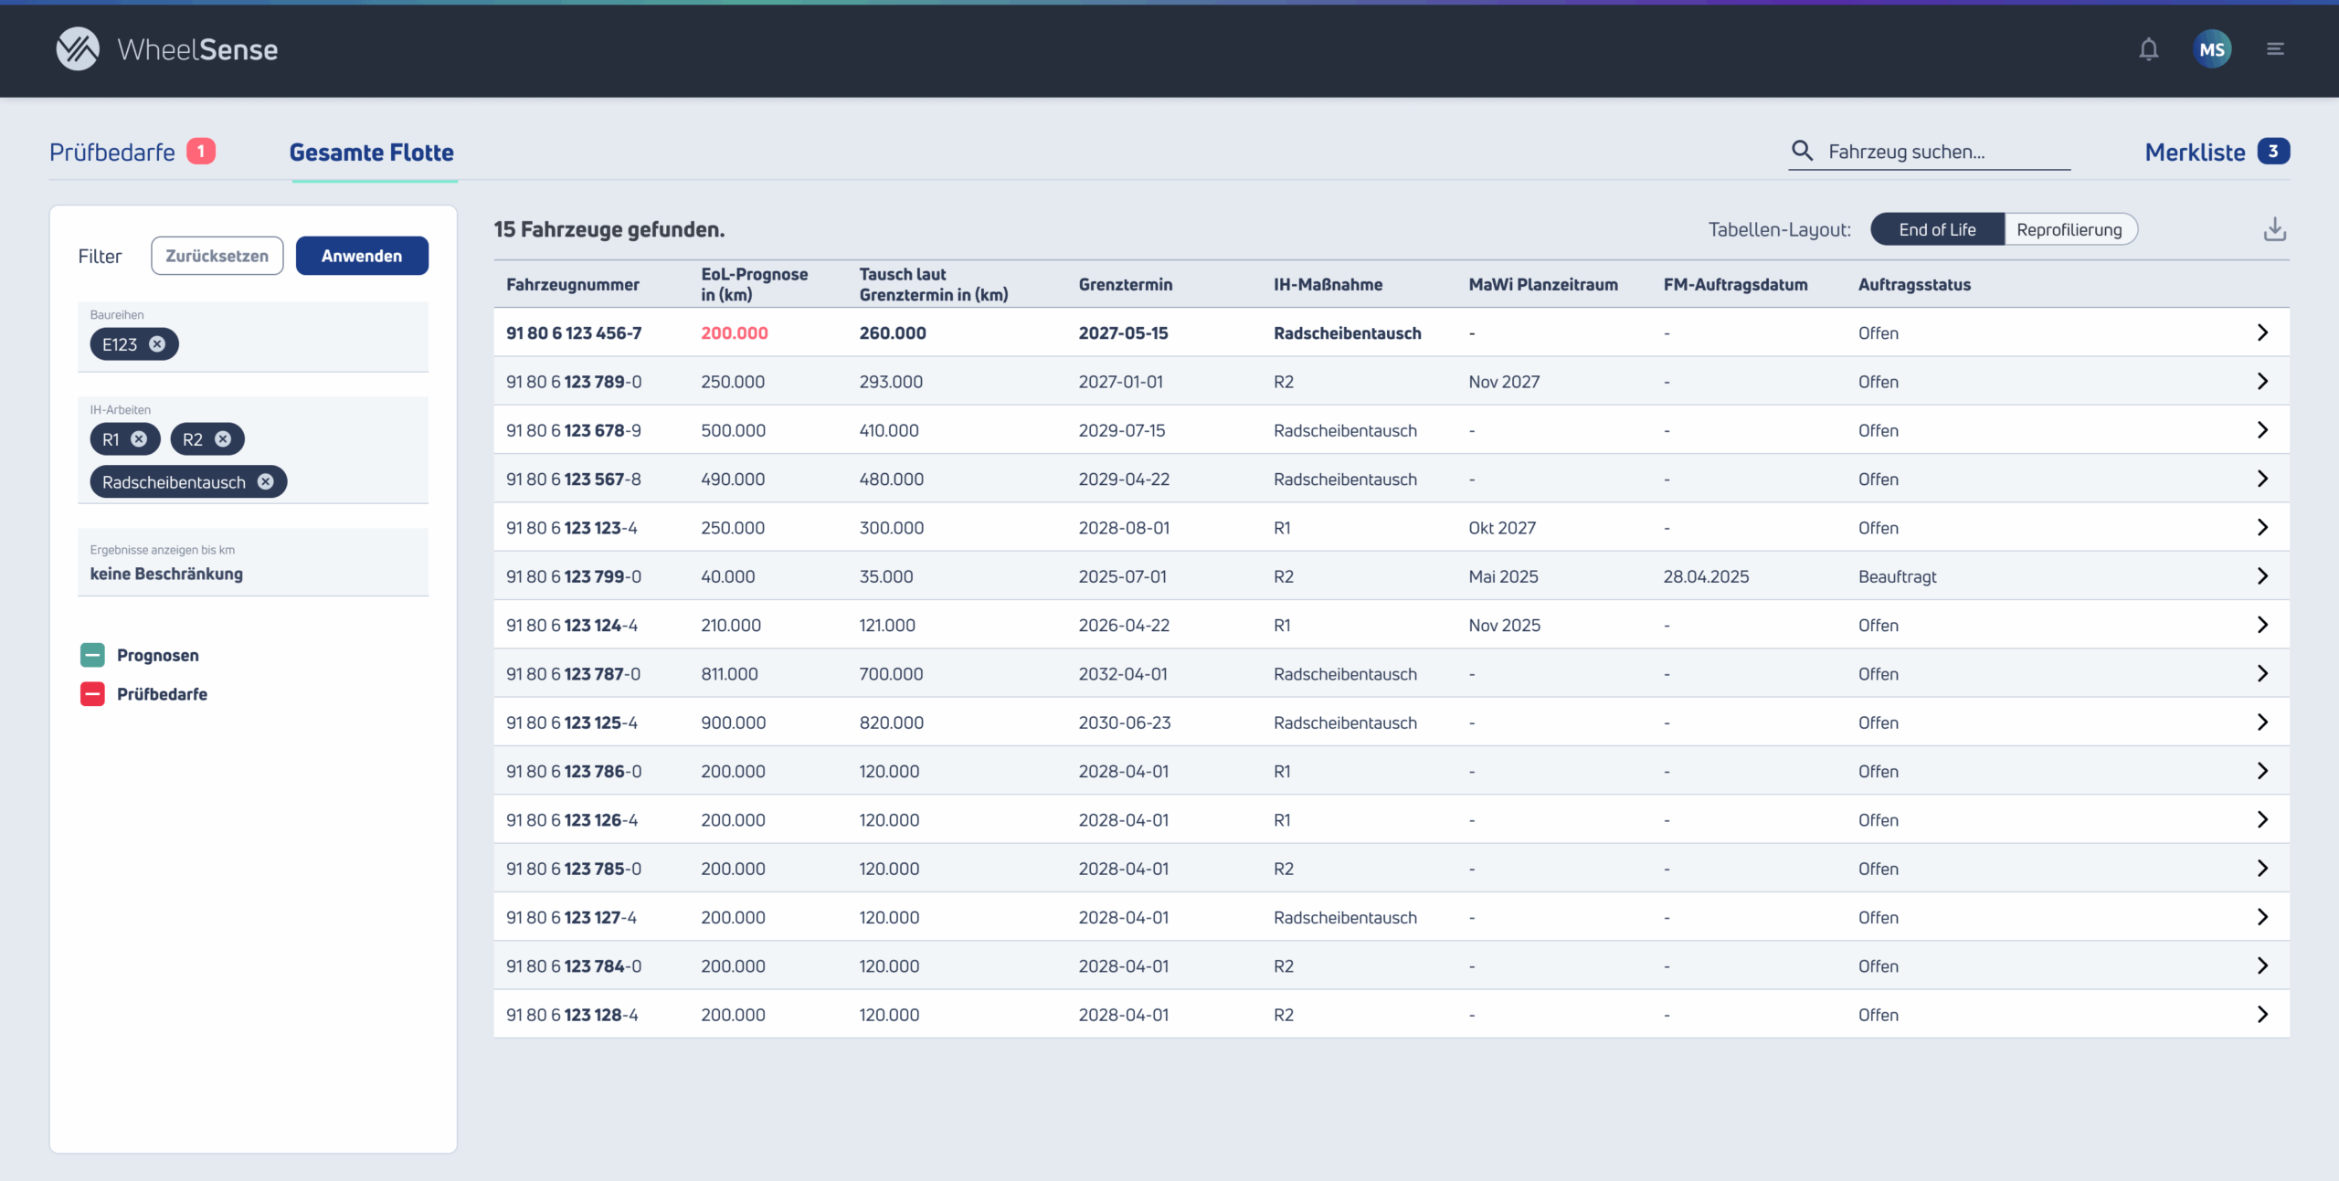Remove the Radscheibentausch filter chip

[265, 482]
